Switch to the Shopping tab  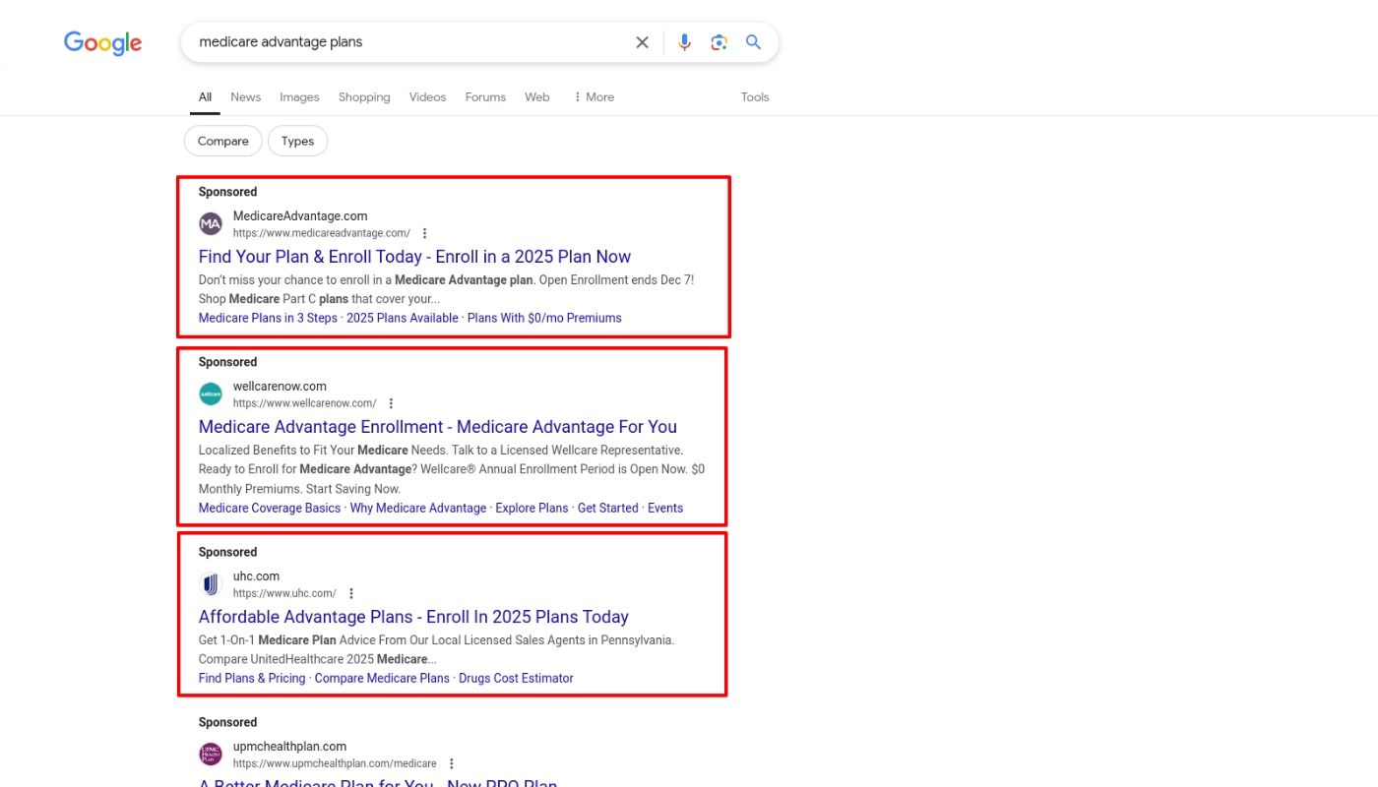(364, 97)
